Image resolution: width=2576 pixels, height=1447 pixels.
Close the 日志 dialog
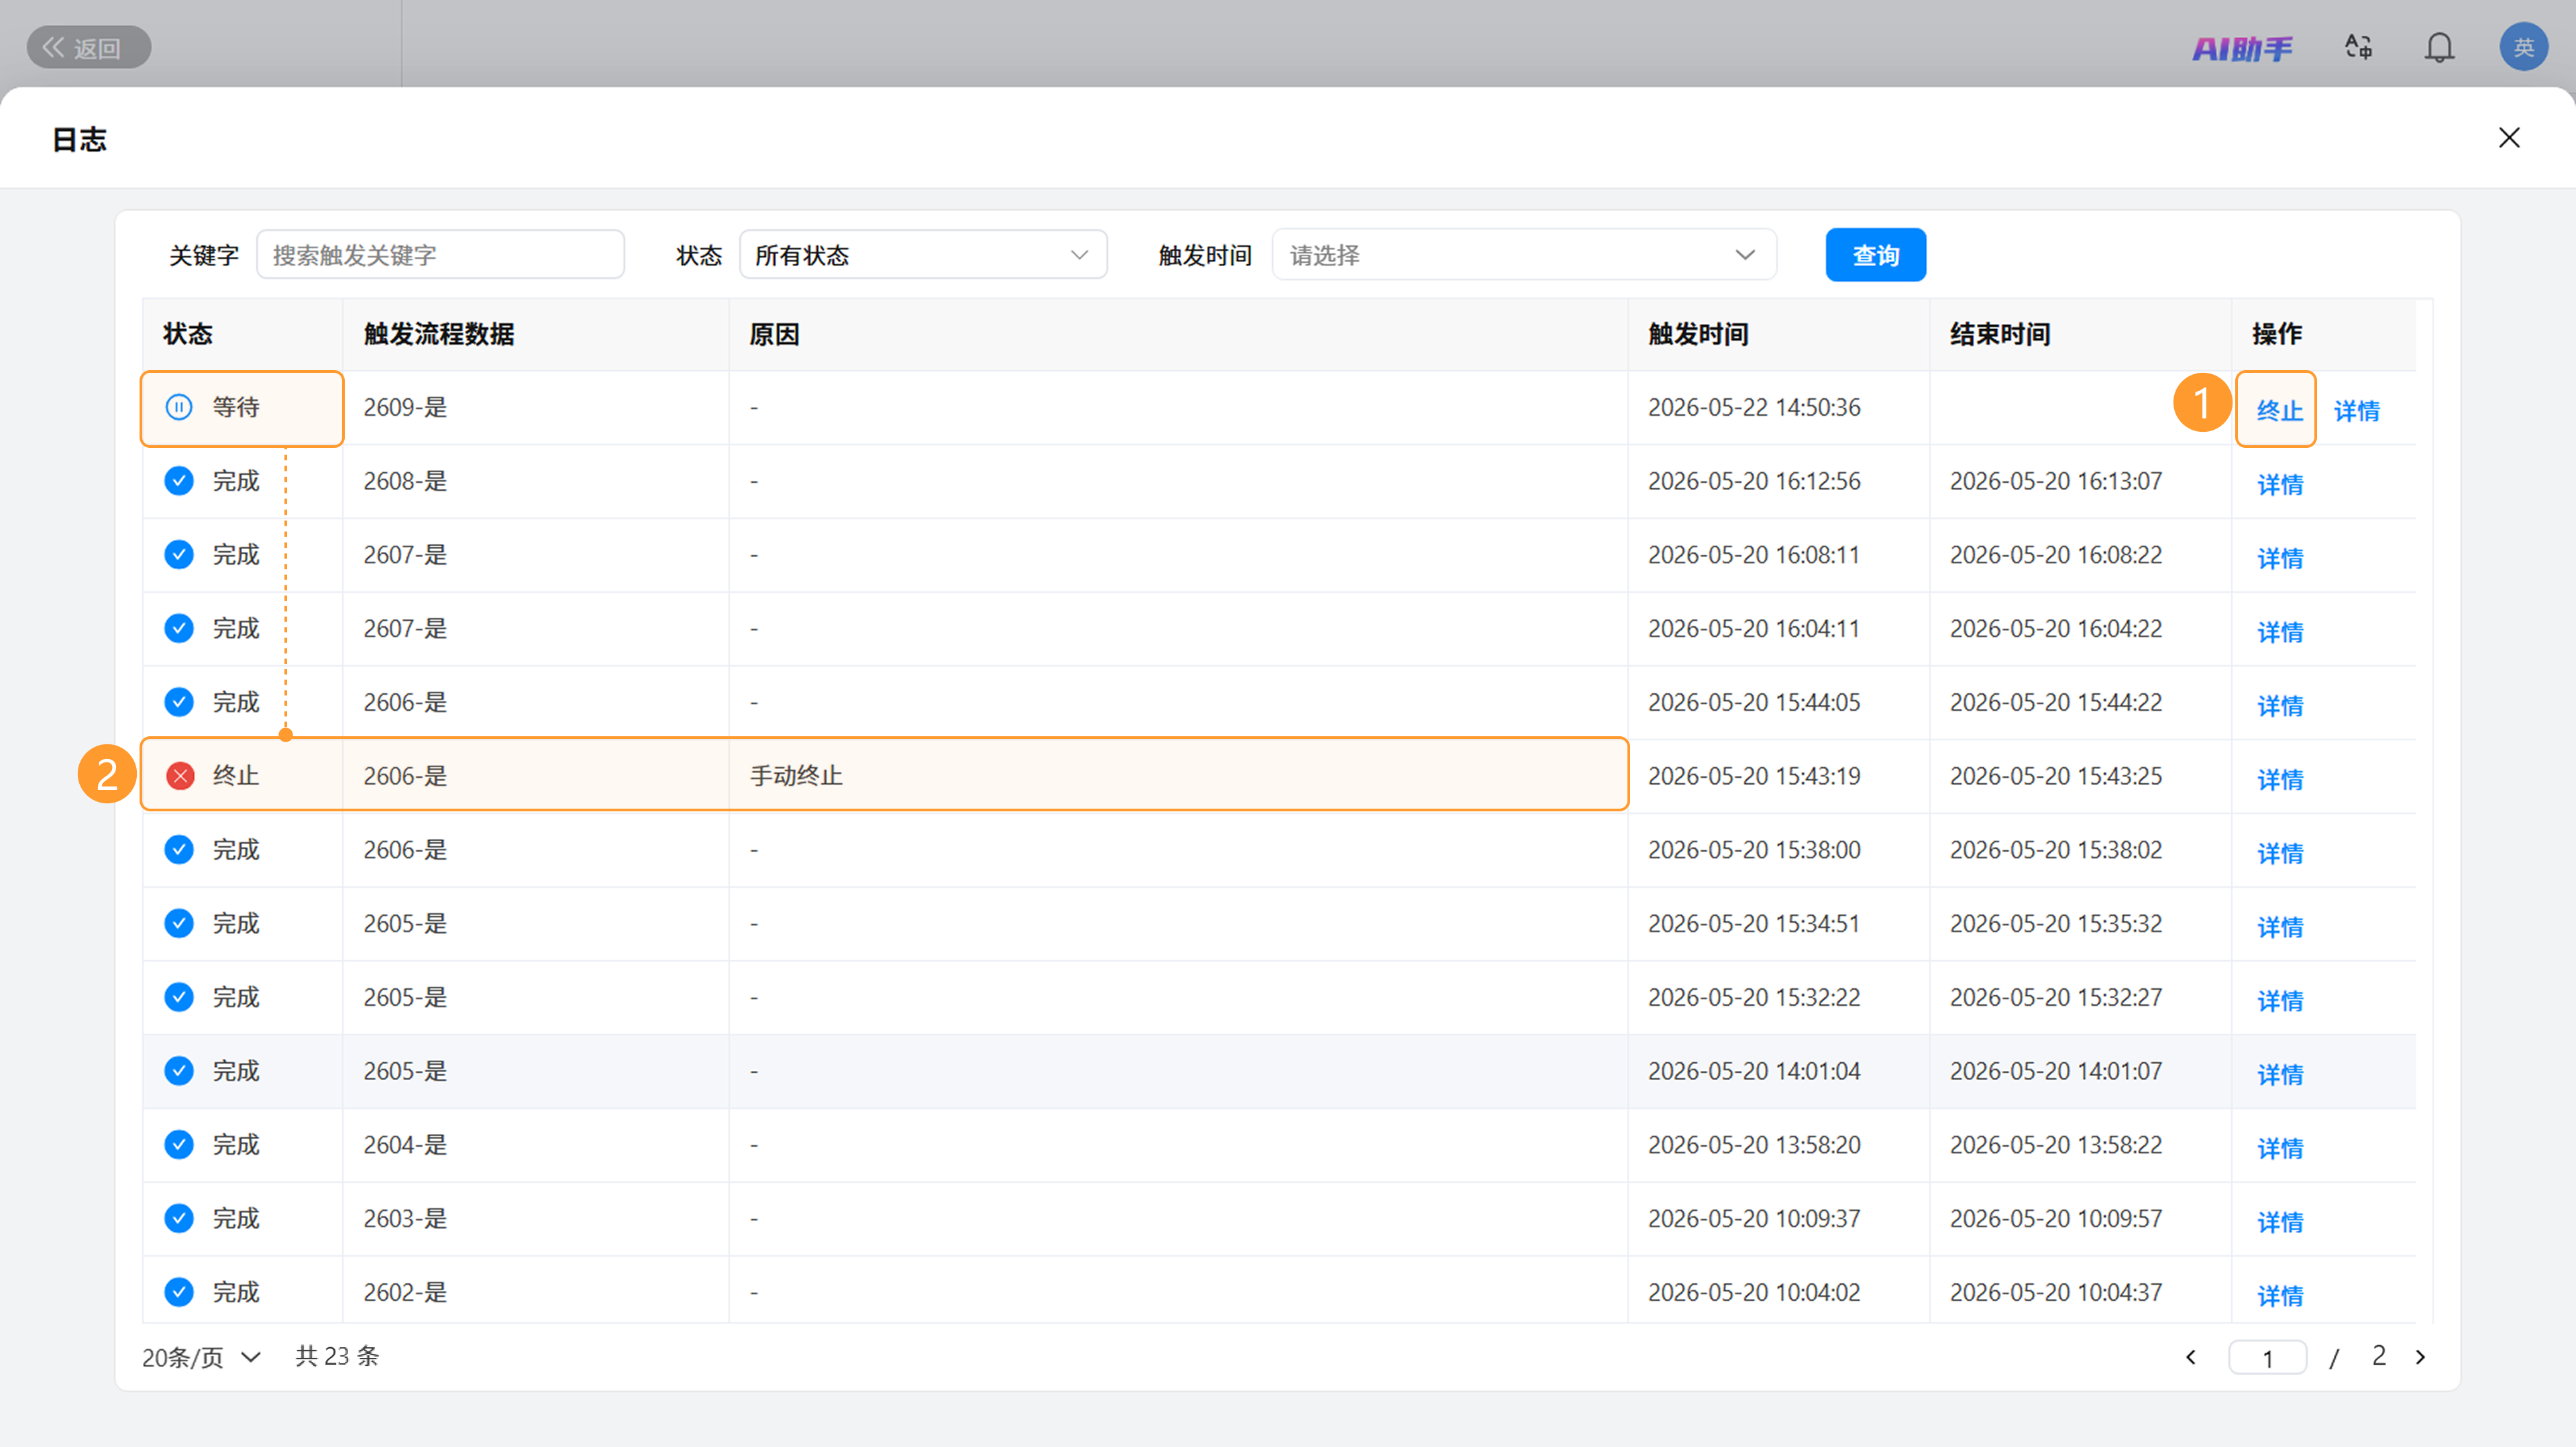coord(2509,138)
